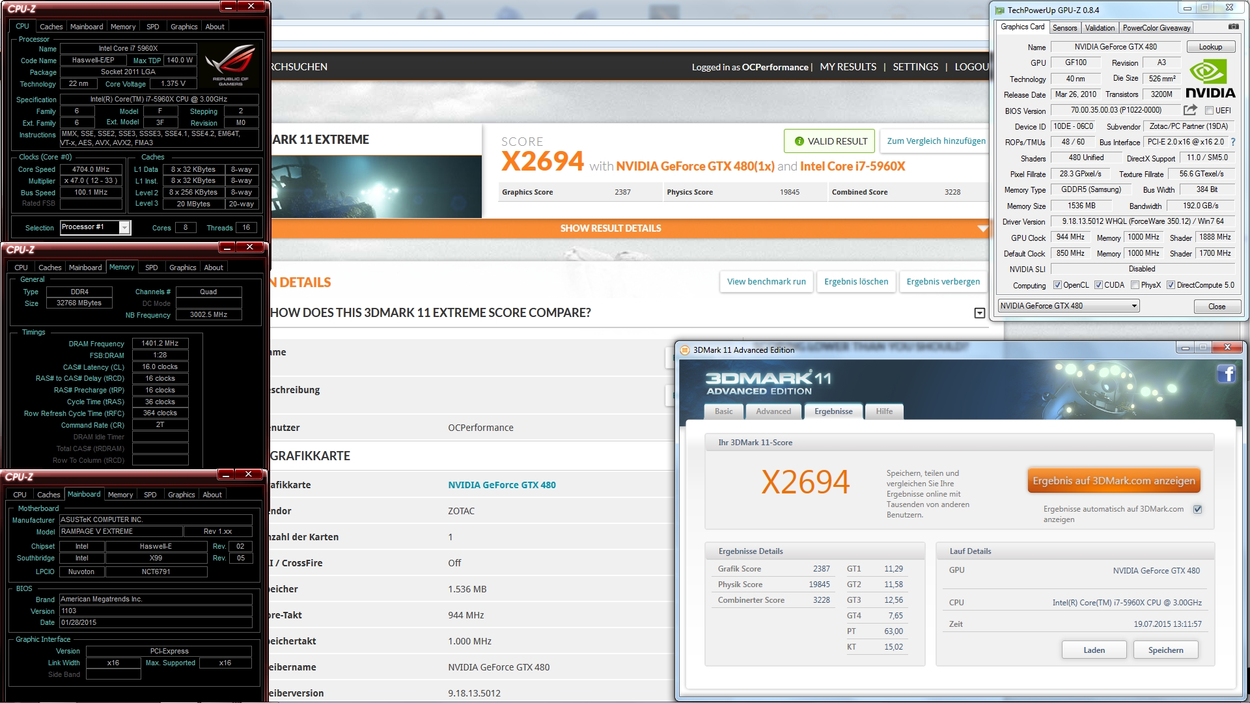Click View benchmark run button
Screen dimensions: 1250x703
766,282
